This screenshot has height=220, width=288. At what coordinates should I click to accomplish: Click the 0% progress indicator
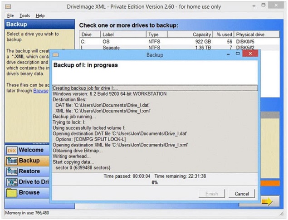point(155,182)
